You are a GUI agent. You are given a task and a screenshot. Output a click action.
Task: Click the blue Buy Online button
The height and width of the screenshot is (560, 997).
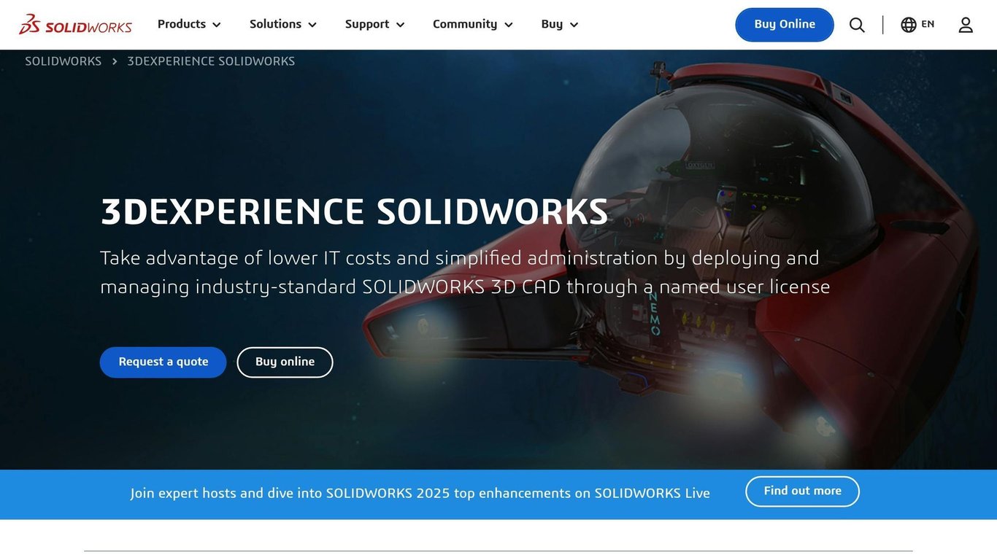pos(785,25)
